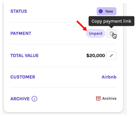Click the STATUS row label
138x117 pixels.
[19, 11]
